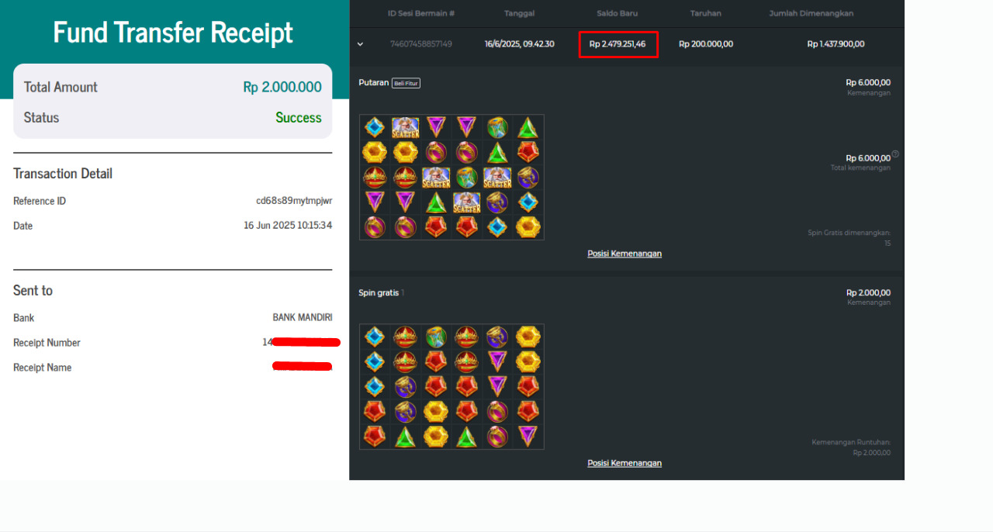Click the Rp 2.000.000 total amount

click(x=282, y=87)
